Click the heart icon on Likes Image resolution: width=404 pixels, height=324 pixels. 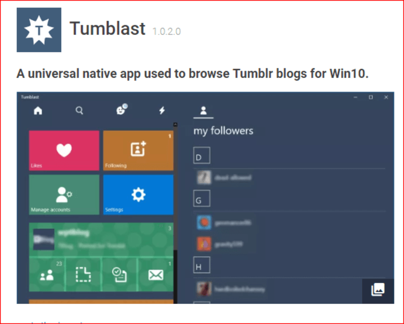(64, 150)
